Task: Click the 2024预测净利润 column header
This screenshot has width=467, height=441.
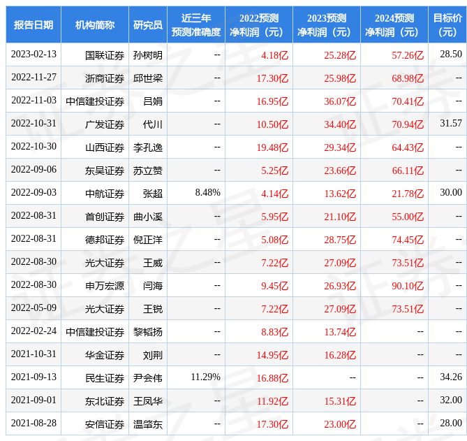Action: (394, 24)
